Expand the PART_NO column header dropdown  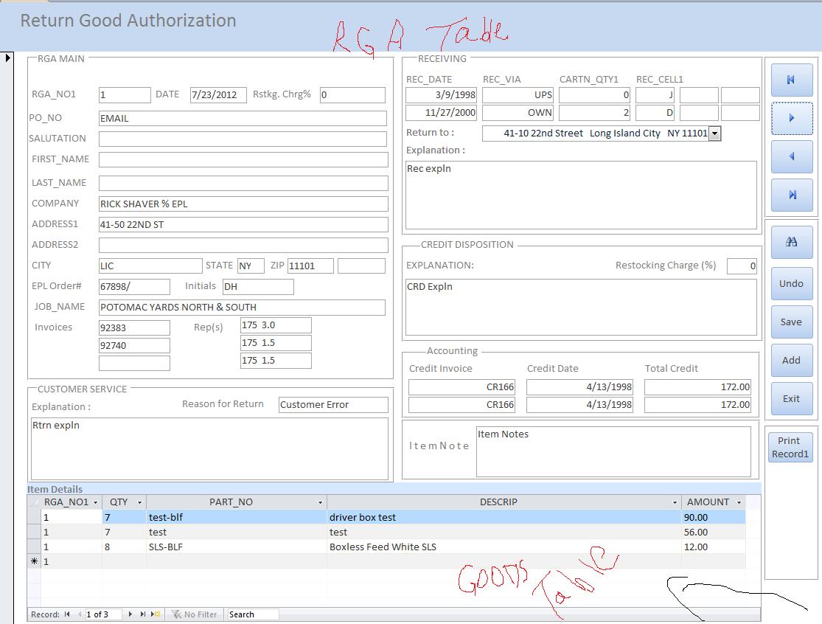pyautogui.click(x=320, y=502)
